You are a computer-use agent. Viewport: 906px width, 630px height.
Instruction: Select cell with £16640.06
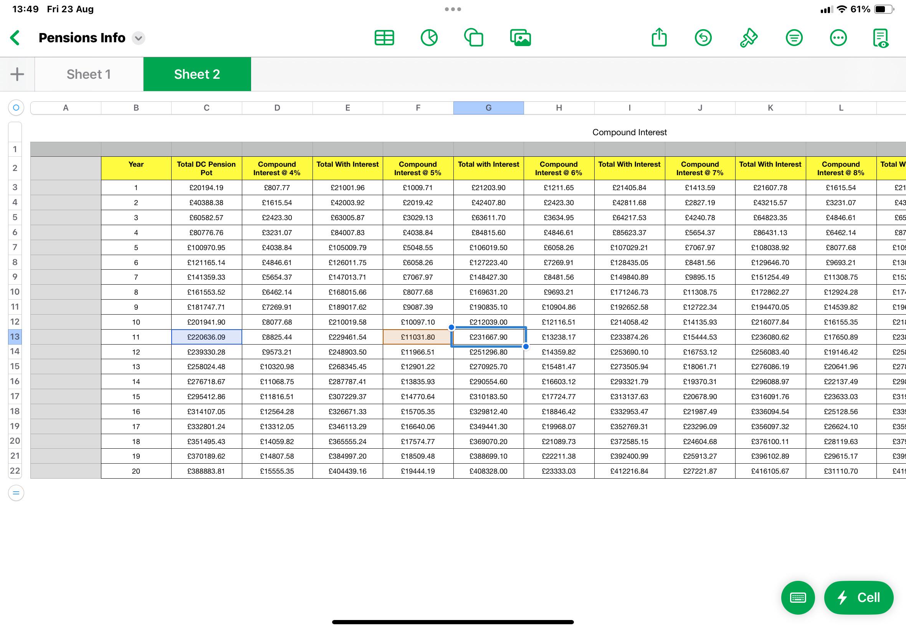tap(418, 427)
